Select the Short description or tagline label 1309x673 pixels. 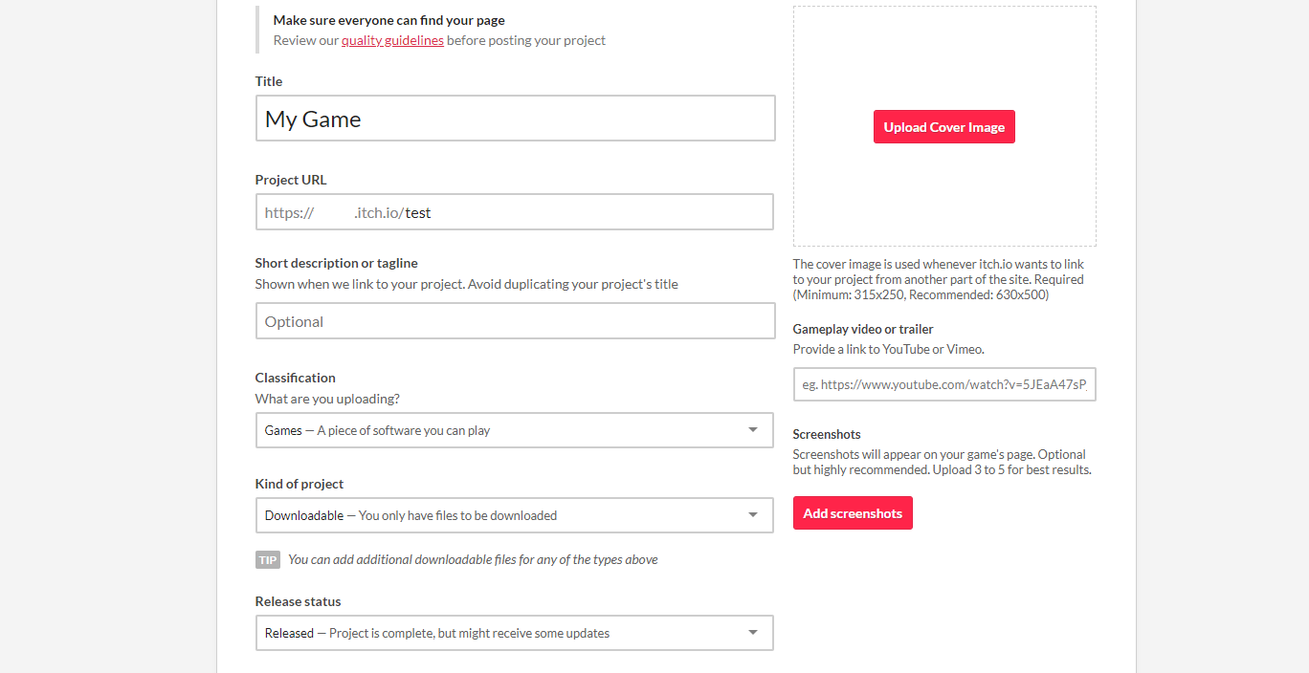tap(336, 263)
